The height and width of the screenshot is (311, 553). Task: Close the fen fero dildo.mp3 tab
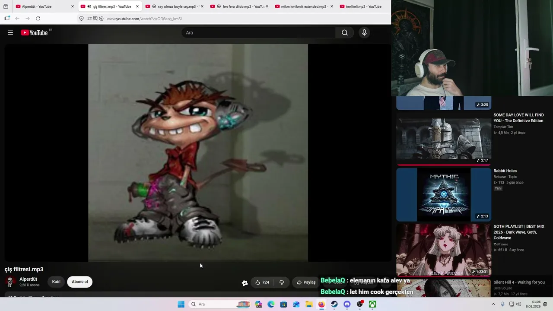pyautogui.click(x=267, y=6)
